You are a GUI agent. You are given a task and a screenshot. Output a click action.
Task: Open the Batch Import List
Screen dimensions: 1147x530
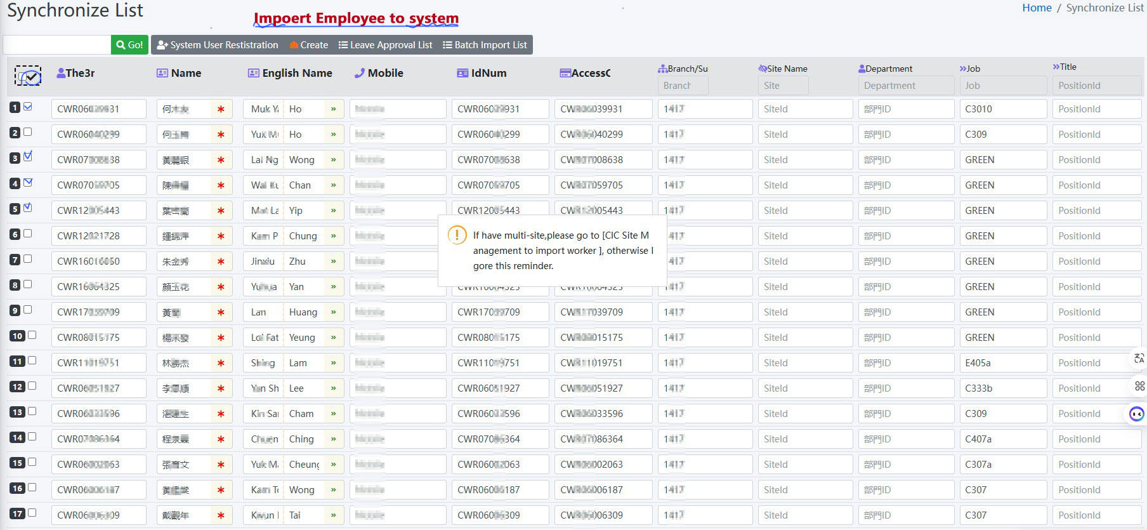coord(485,45)
